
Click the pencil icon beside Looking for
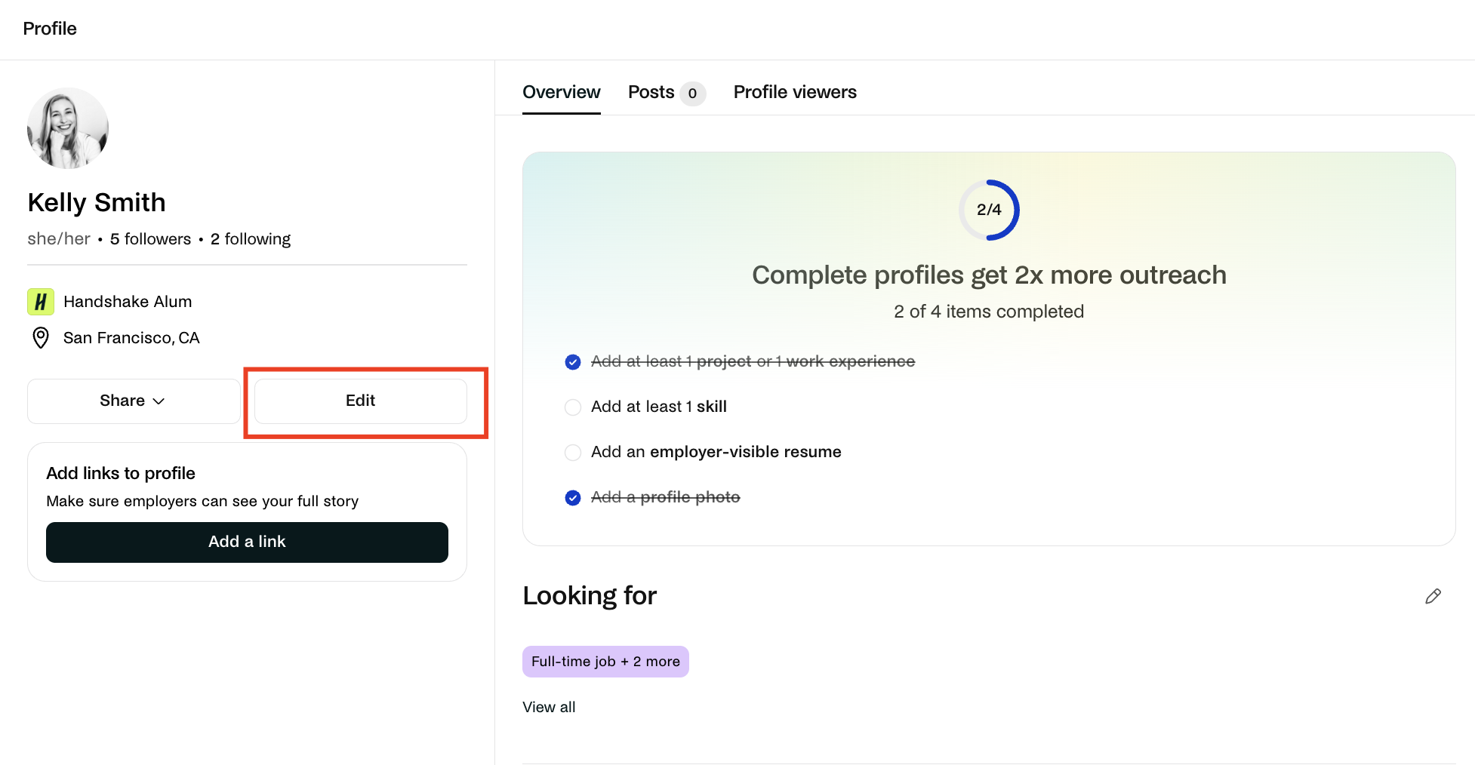(1433, 596)
